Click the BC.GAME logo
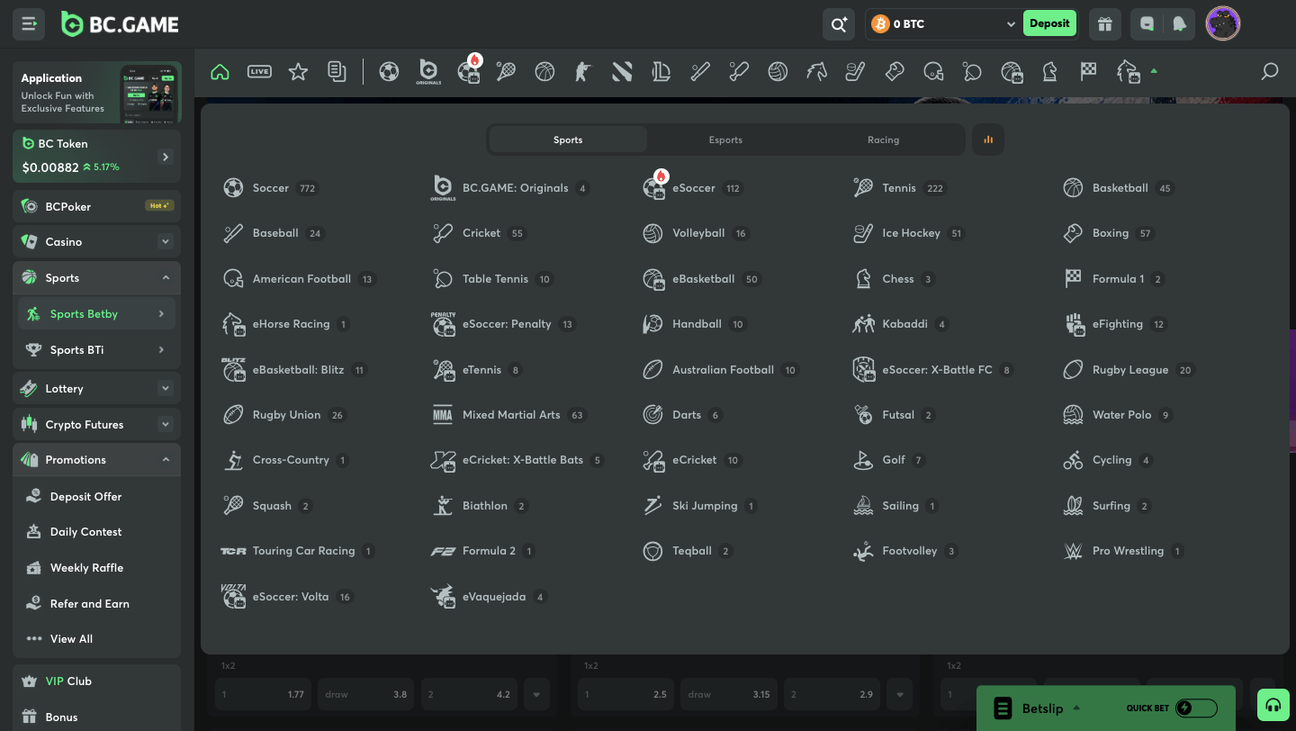The height and width of the screenshot is (731, 1296). click(x=120, y=24)
